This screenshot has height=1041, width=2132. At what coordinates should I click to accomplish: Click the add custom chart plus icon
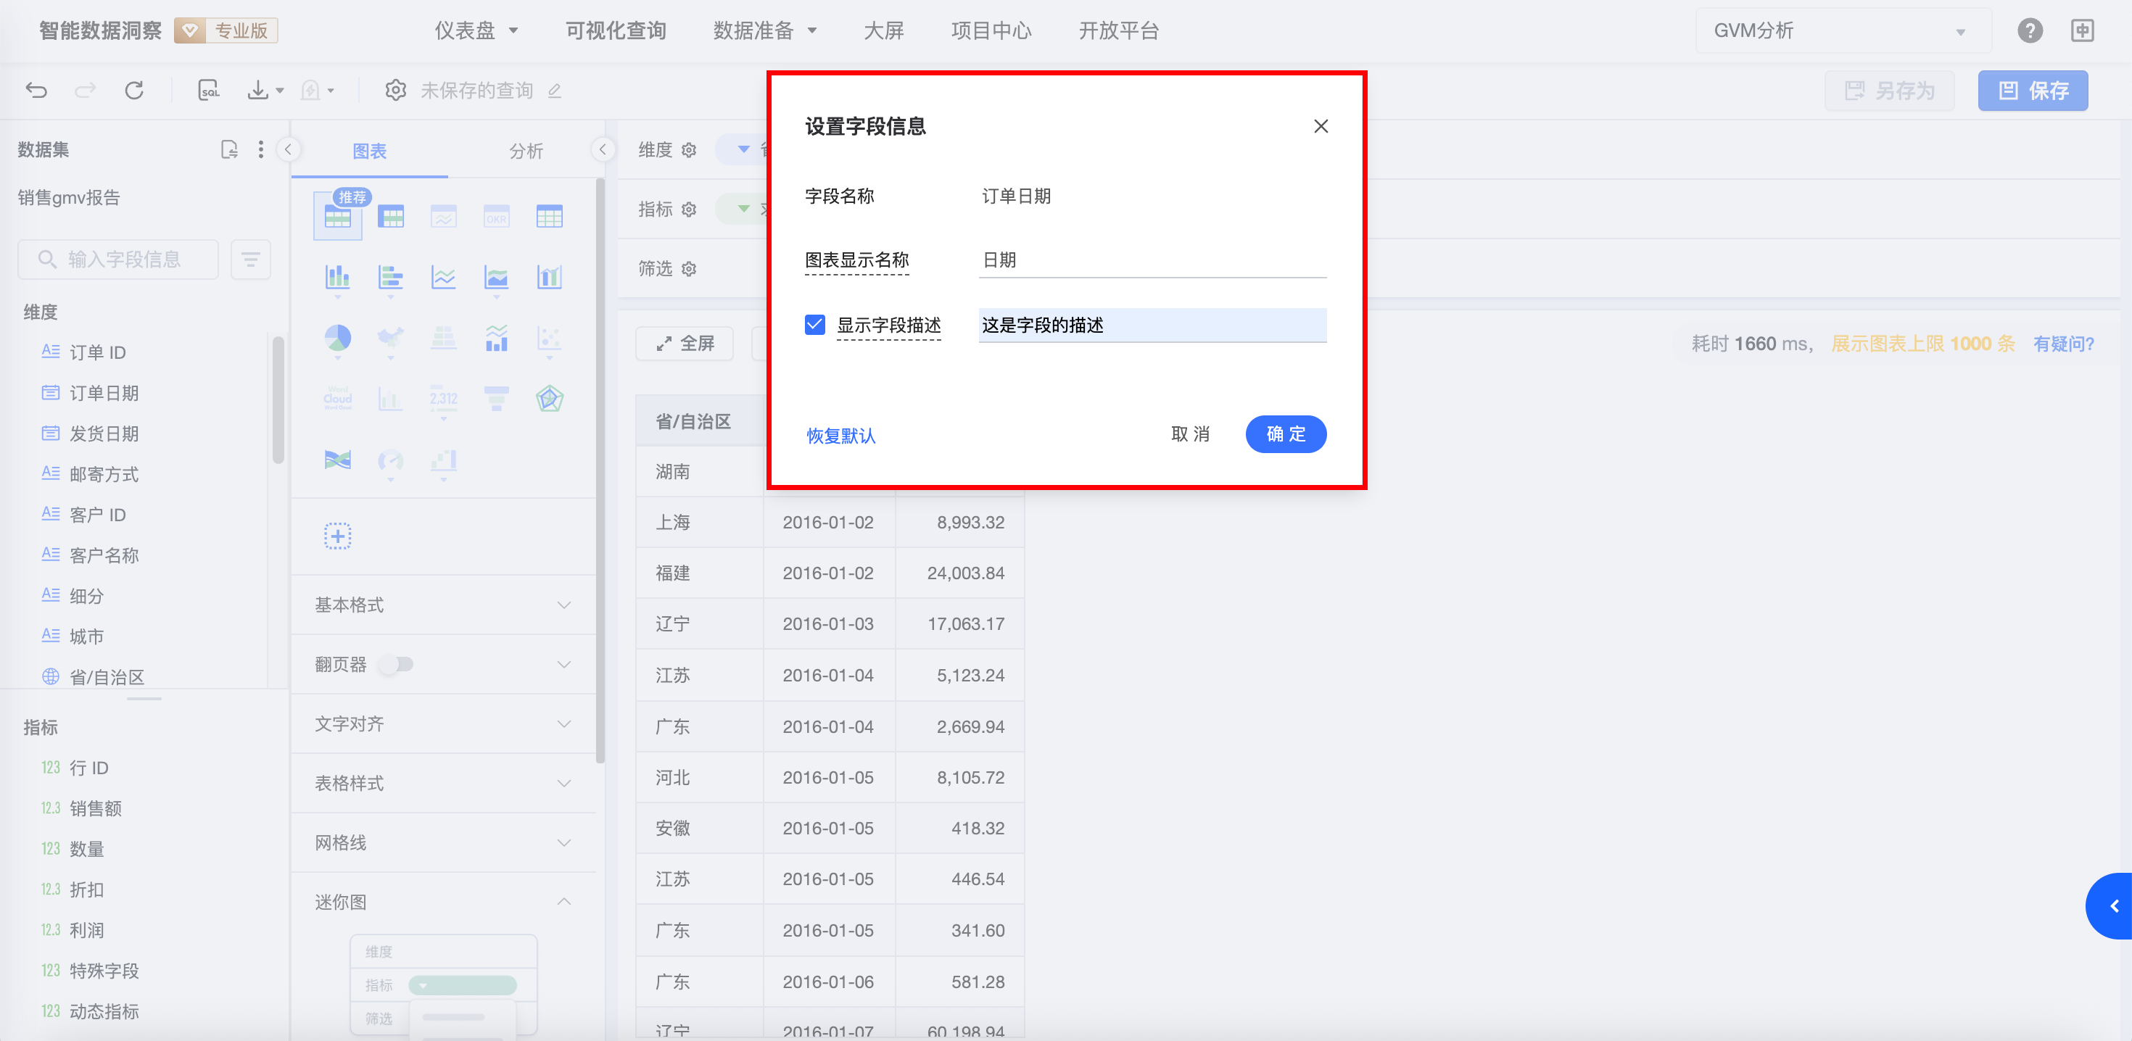point(337,536)
